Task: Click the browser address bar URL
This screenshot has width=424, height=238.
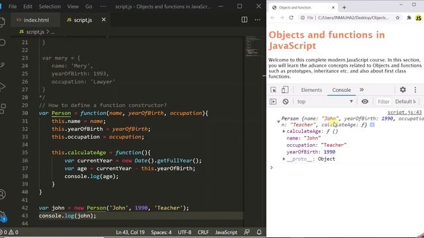Action: point(353,18)
